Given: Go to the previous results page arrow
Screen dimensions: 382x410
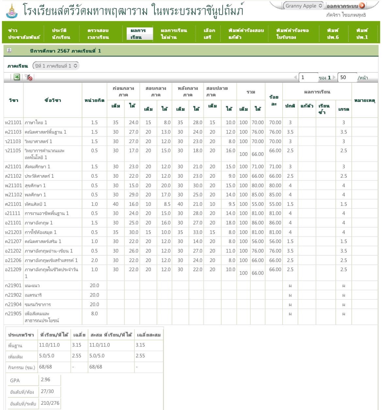Looking at the screenshot, I should tap(295, 77).
